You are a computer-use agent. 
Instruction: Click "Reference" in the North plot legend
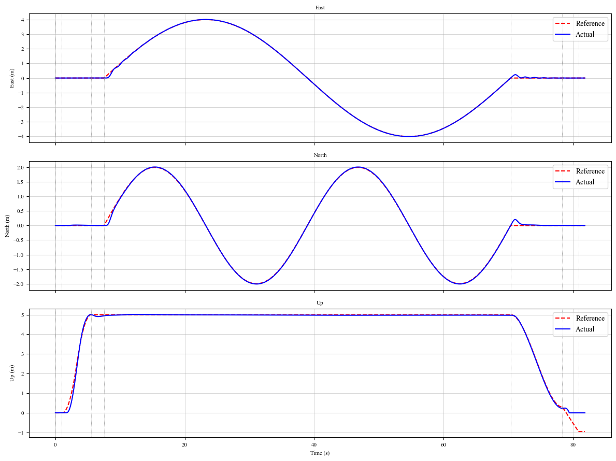pos(590,171)
